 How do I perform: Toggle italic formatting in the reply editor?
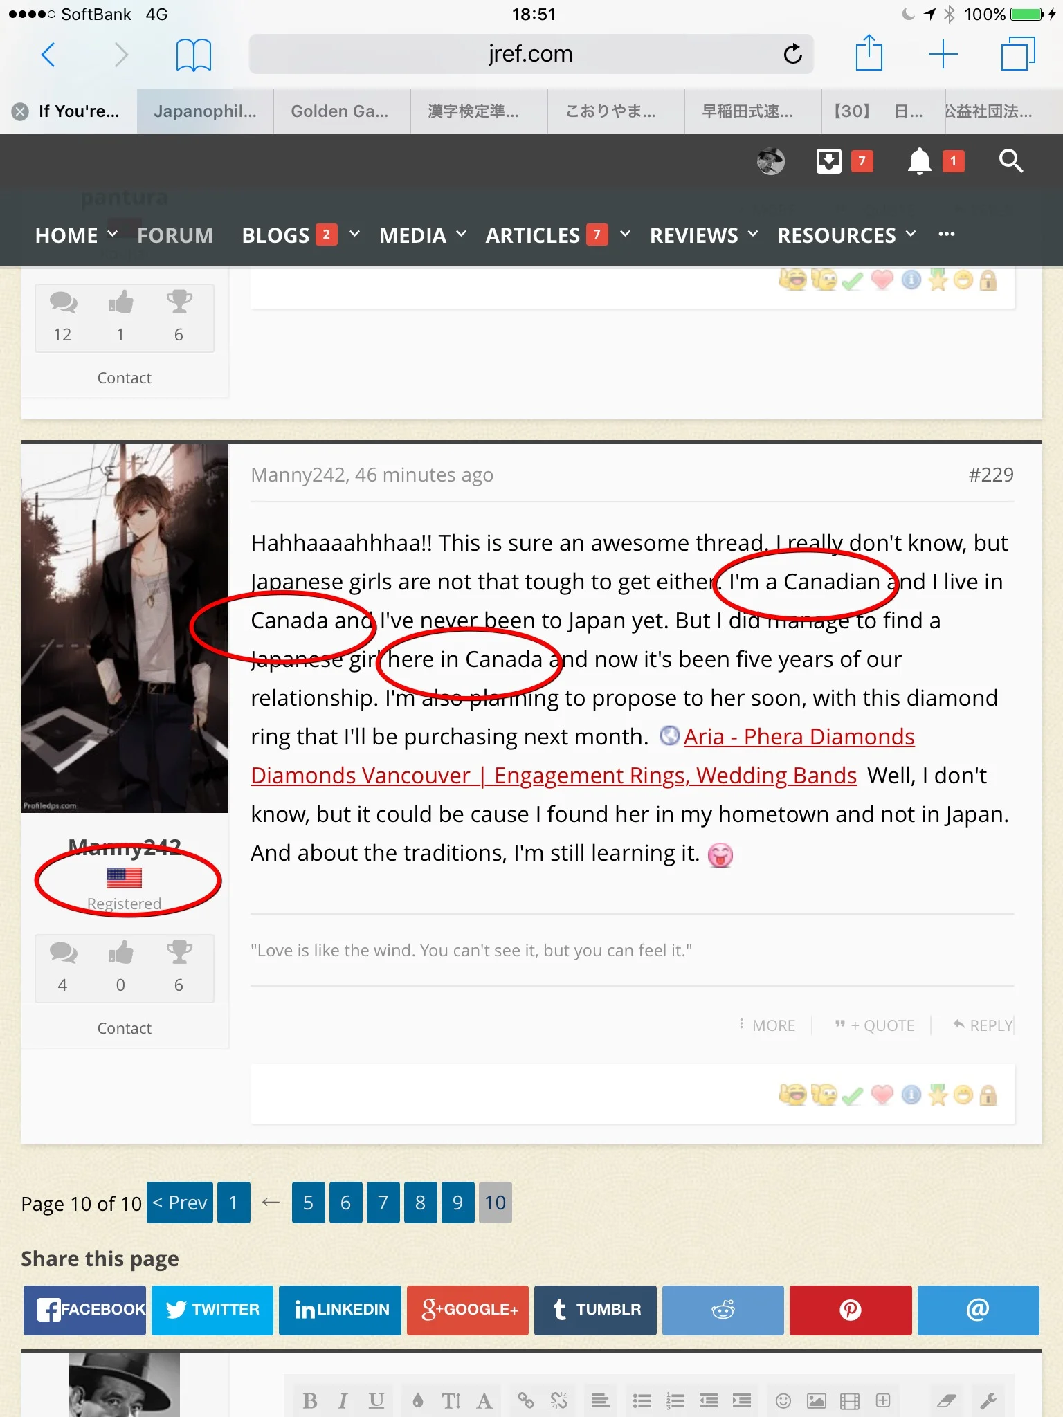click(343, 1401)
